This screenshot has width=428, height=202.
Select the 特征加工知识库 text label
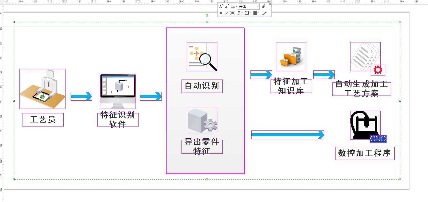click(x=291, y=86)
